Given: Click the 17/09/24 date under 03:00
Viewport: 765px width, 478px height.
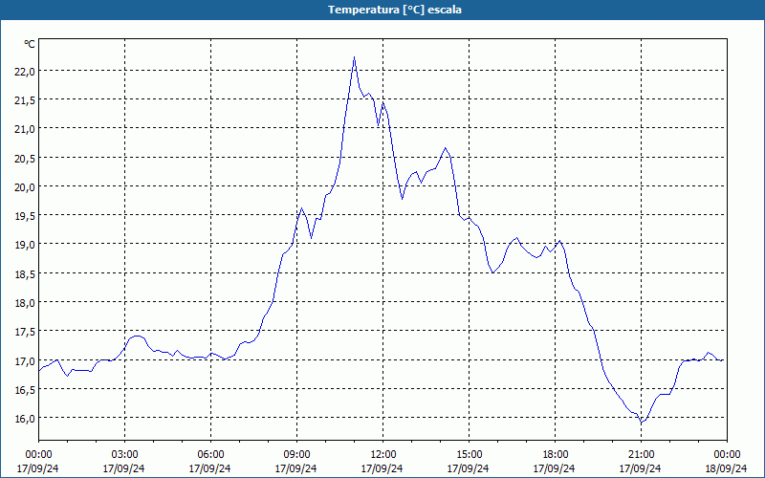Looking at the screenshot, I should click(124, 468).
